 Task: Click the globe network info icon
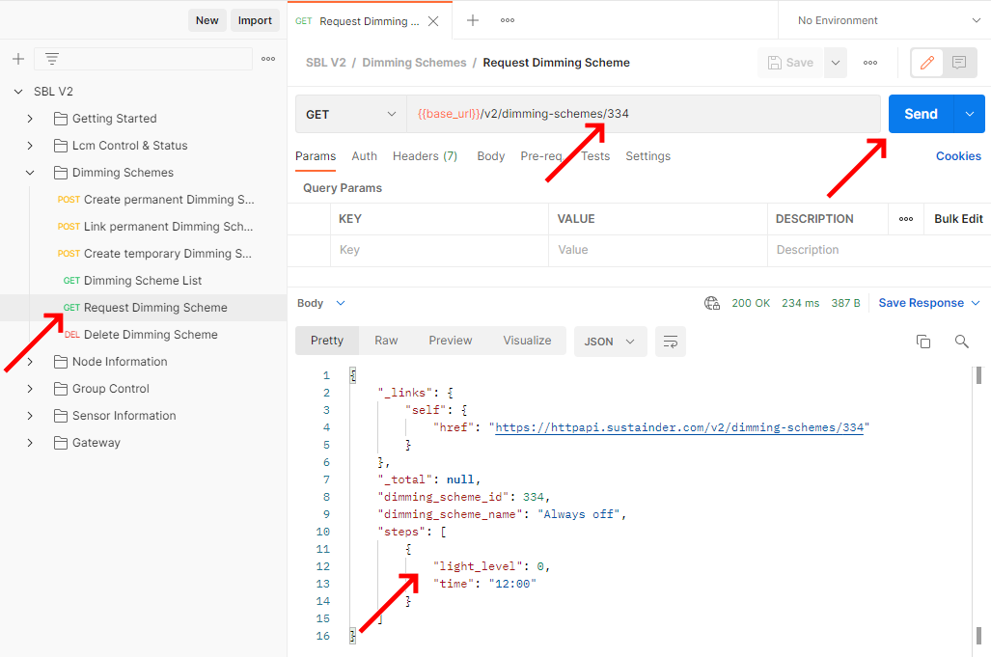[712, 303]
